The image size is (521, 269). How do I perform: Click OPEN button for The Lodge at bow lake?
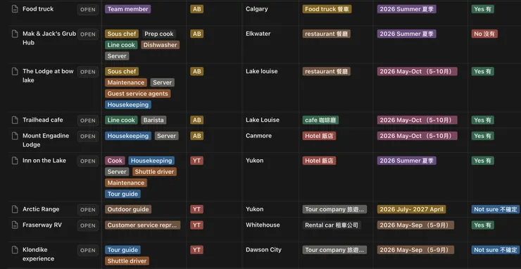tap(88, 72)
